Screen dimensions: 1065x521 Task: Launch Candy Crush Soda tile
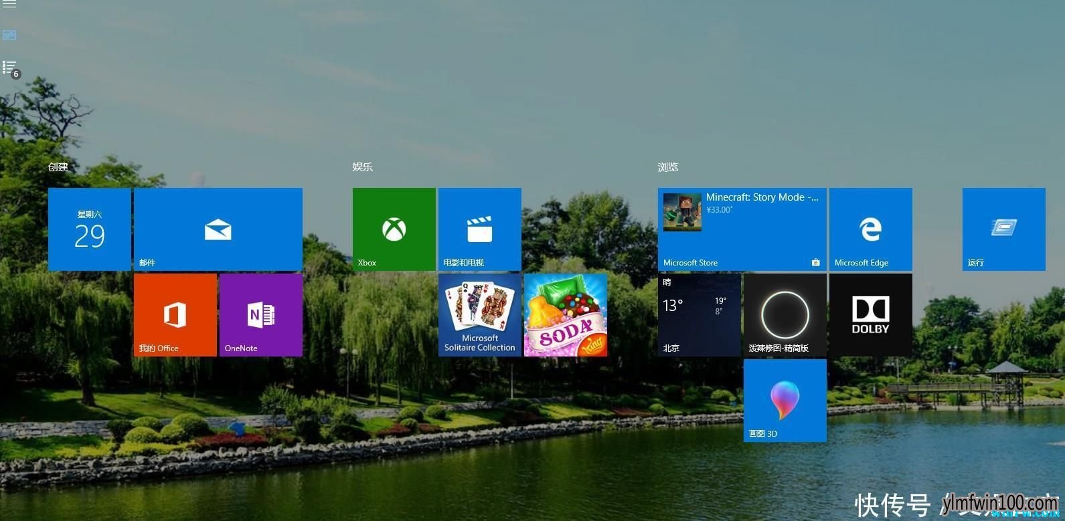(x=566, y=315)
